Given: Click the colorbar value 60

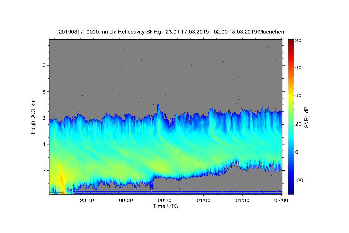Looking at the screenshot, I should tap(298, 68).
